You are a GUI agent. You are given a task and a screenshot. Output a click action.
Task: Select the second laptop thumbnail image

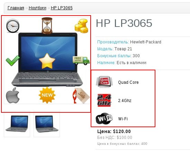pos(47,124)
